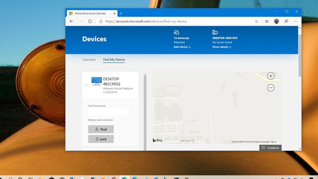The image size is (318, 179).
Task: Click the monitor icon for DESKTOP-4B2CMSQ
Action: [x=97, y=81]
